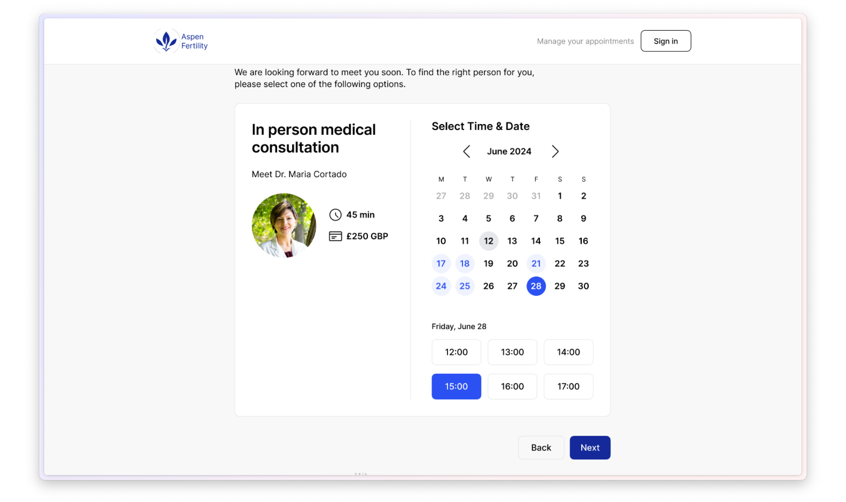Click the right arrow to go to next month

[x=555, y=151]
